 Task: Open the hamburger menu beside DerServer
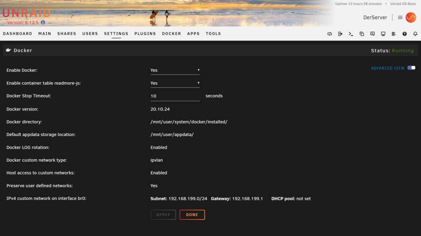click(x=400, y=17)
